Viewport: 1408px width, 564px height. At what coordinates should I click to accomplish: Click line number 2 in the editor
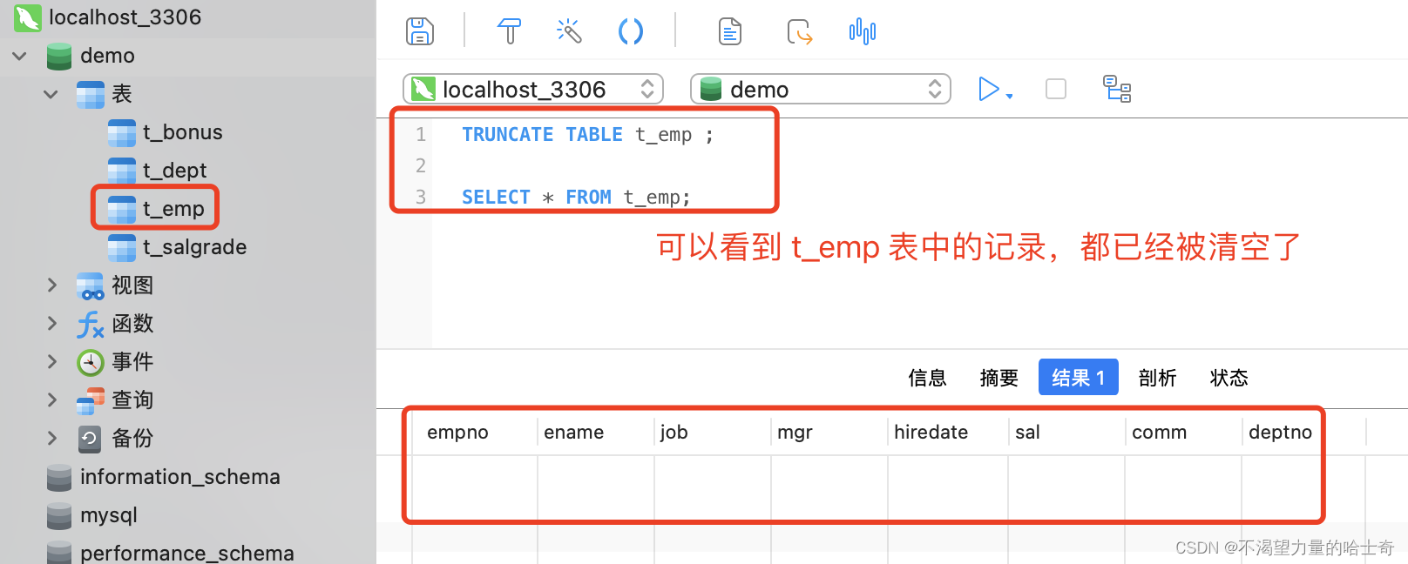[421, 165]
